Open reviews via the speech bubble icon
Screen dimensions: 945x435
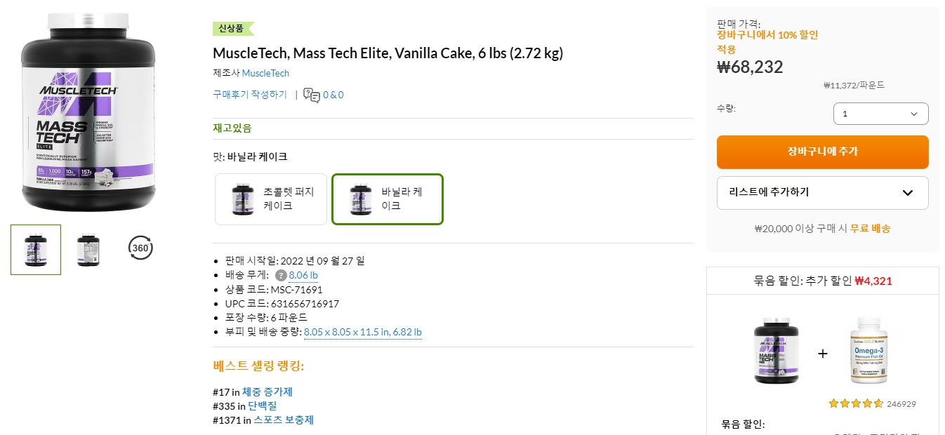(311, 94)
